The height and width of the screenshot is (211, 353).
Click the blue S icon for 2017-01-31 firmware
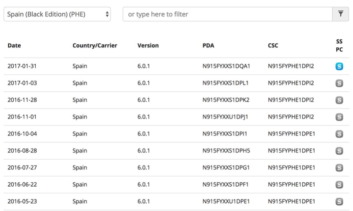pyautogui.click(x=339, y=66)
